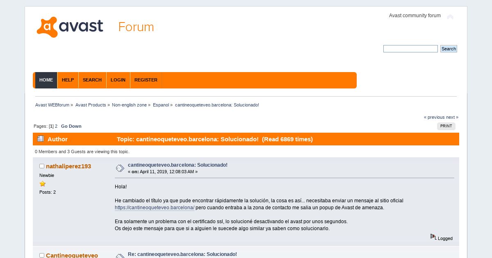Open the Re: cantineoqueteveo.barcelona post title link
The image size is (492, 258).
(182, 254)
